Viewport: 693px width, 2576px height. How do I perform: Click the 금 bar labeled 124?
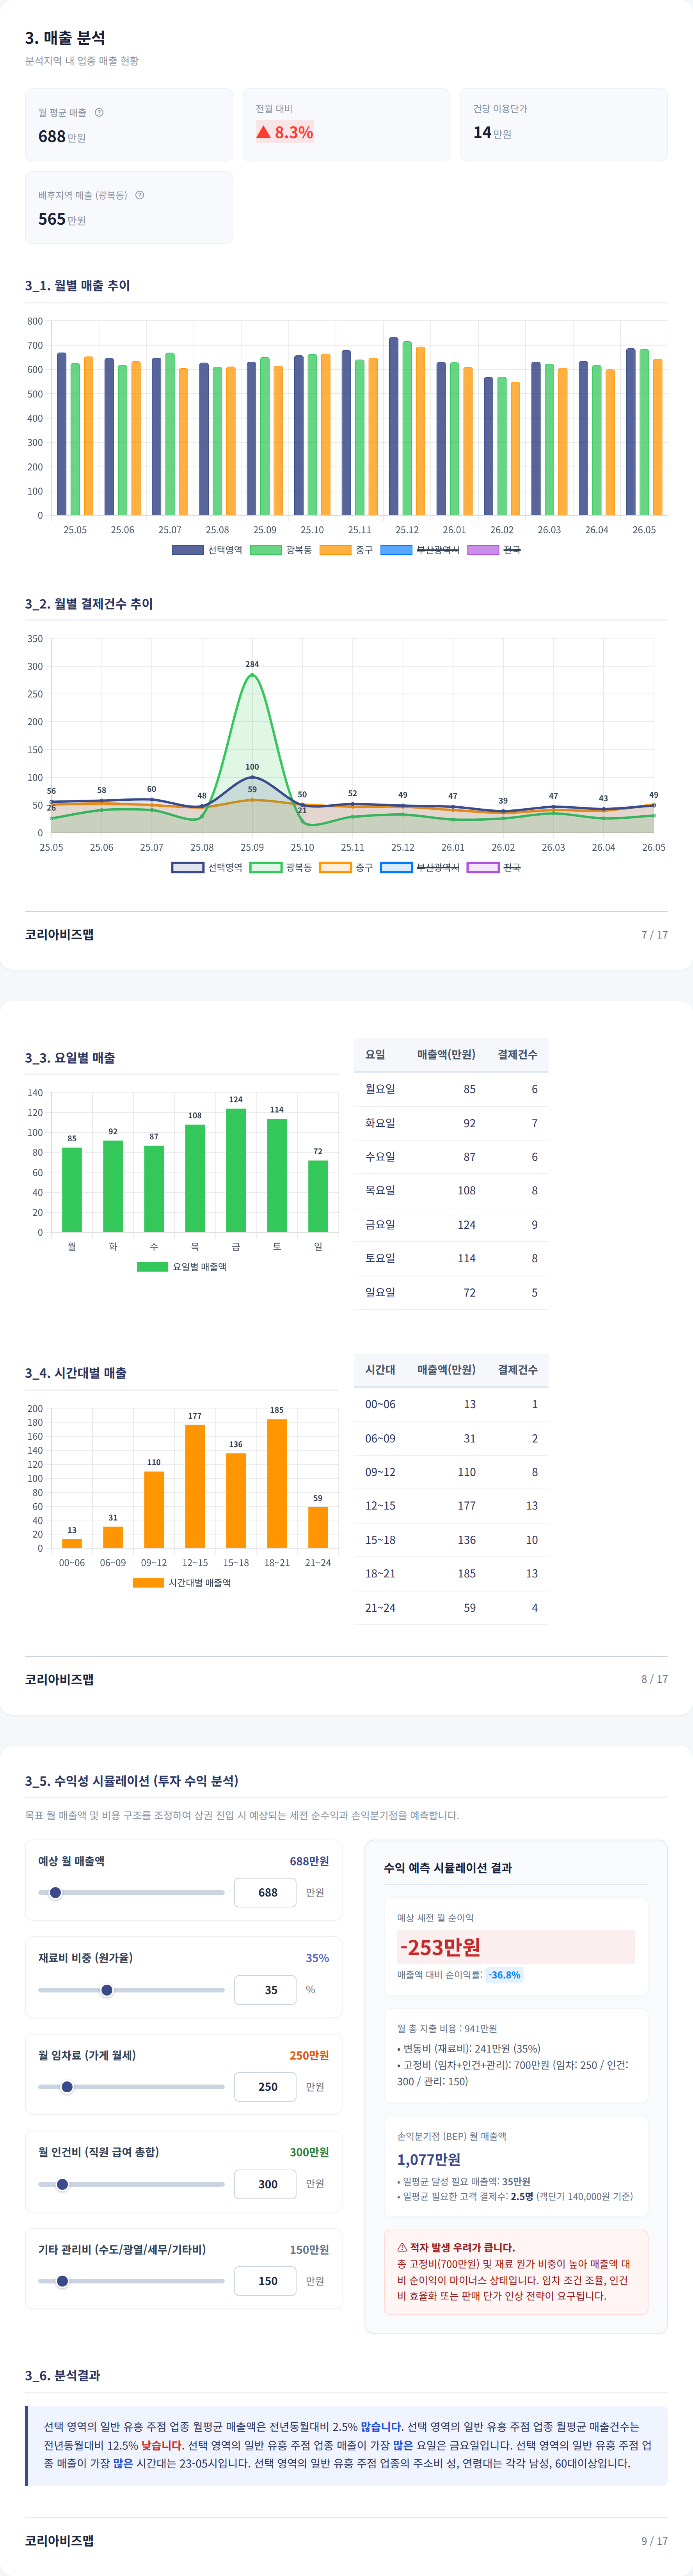coord(236,1170)
